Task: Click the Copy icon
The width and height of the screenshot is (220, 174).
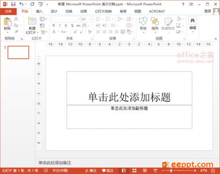Action: click(x=16, y=25)
